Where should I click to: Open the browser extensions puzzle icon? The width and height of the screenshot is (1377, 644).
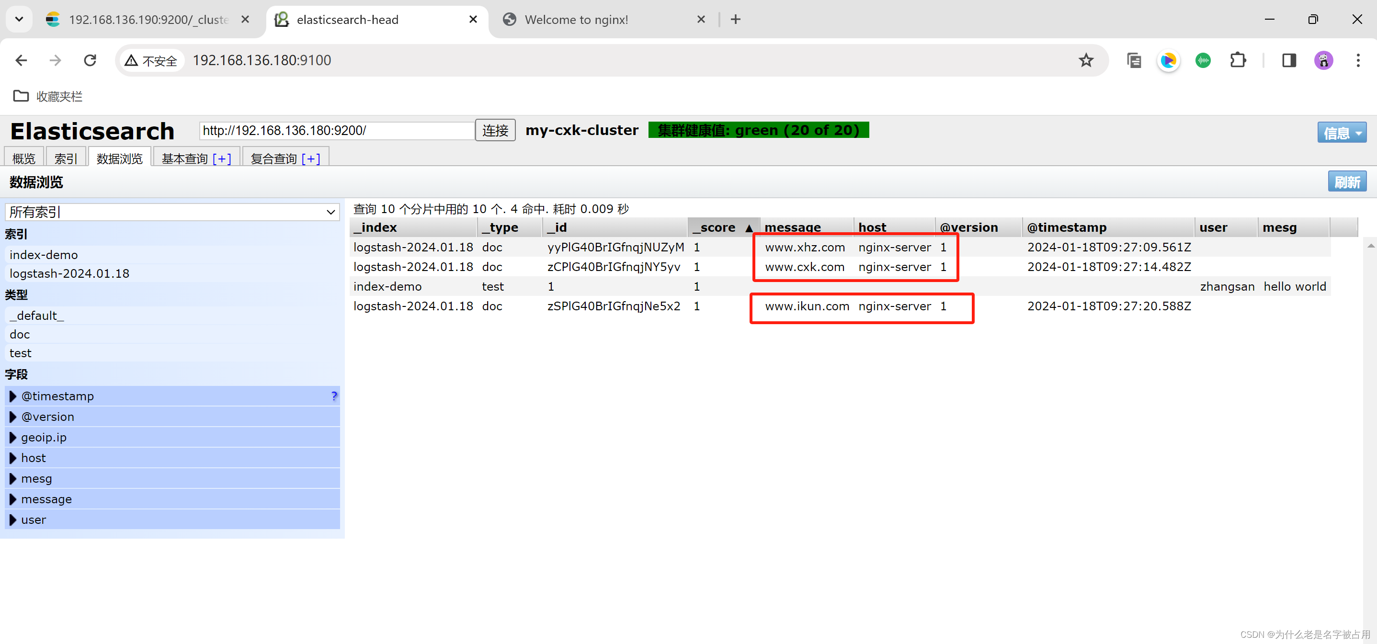(1238, 60)
